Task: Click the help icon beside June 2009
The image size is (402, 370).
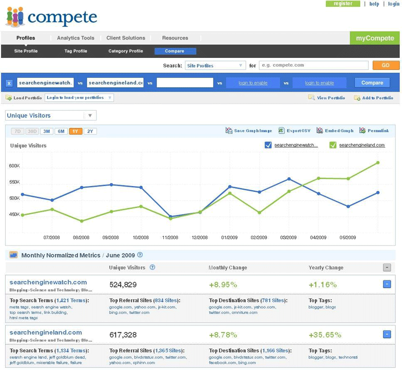Action: coord(140,255)
